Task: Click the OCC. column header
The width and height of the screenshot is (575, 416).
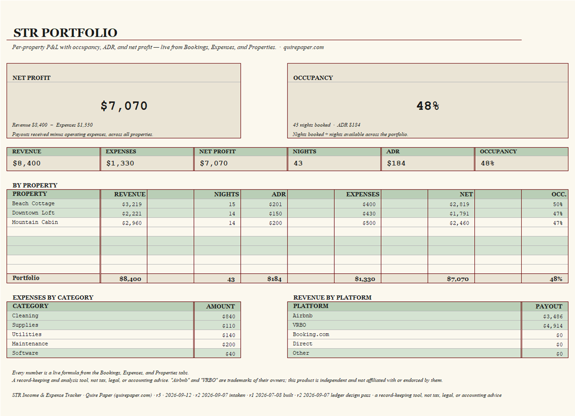Action: point(559,194)
